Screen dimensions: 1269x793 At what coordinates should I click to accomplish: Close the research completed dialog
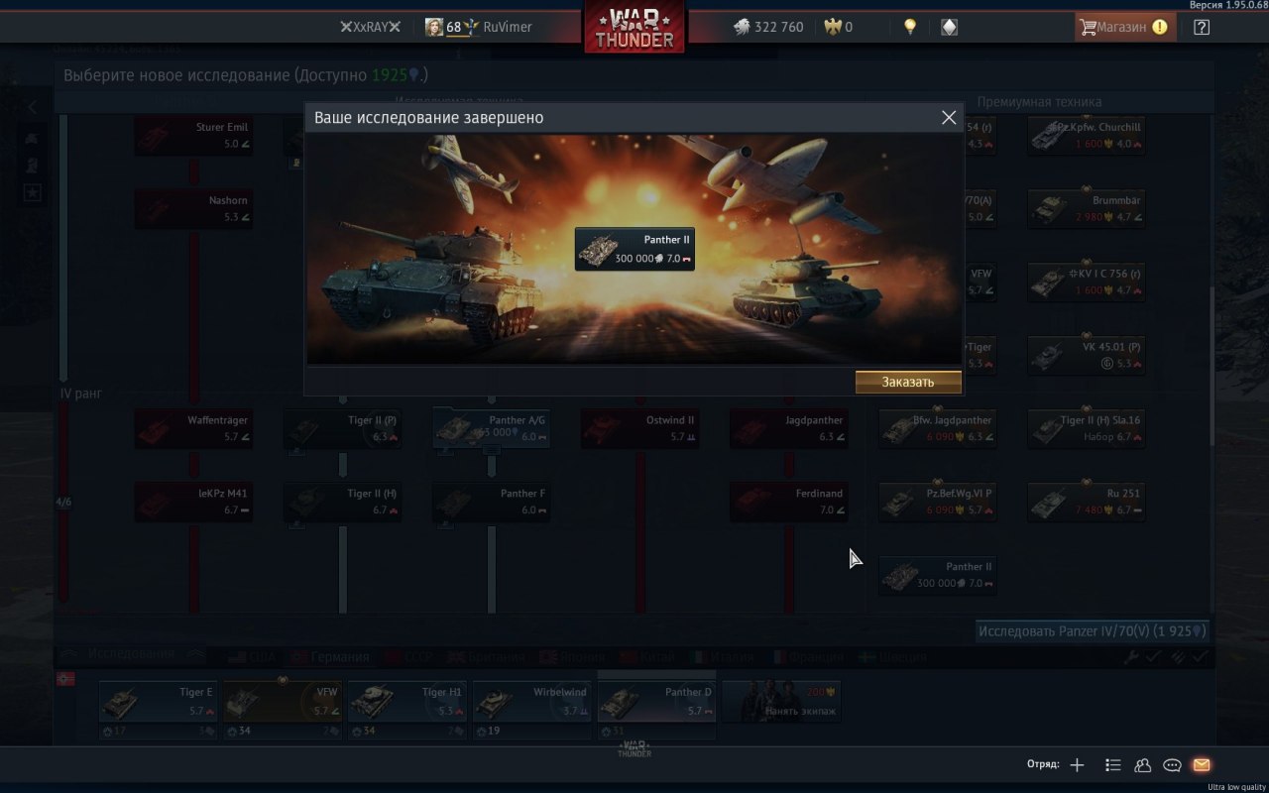(x=949, y=117)
